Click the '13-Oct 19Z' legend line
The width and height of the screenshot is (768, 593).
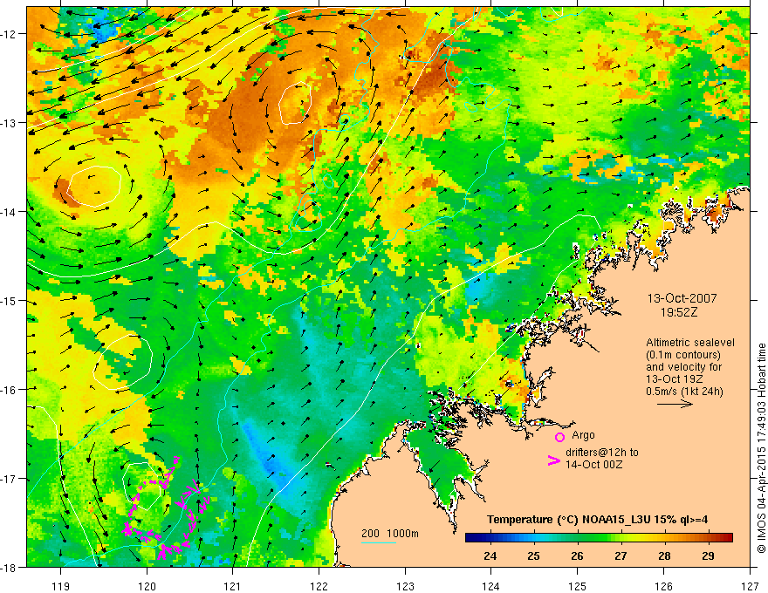[674, 379]
